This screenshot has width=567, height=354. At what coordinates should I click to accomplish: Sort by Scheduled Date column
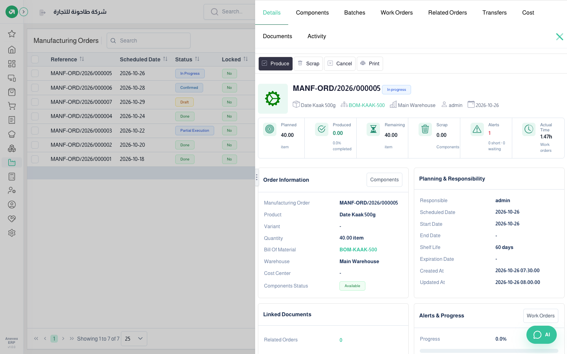[165, 59]
